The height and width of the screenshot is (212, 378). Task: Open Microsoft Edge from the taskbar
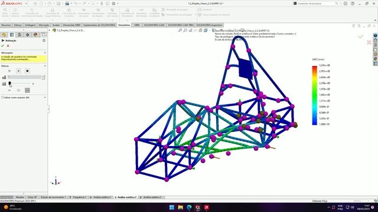[x=189, y=207]
